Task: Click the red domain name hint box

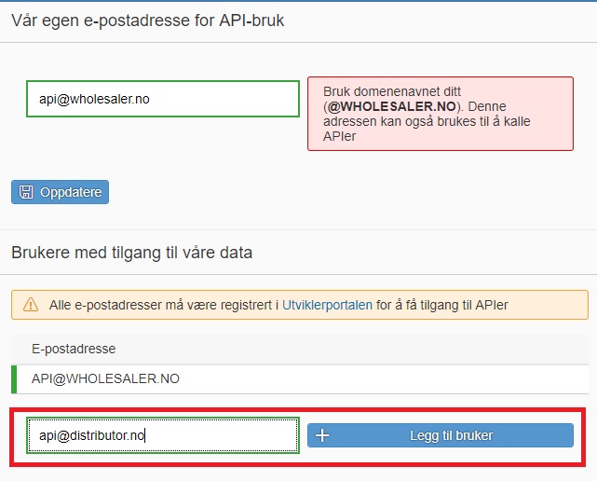Action: [440, 114]
